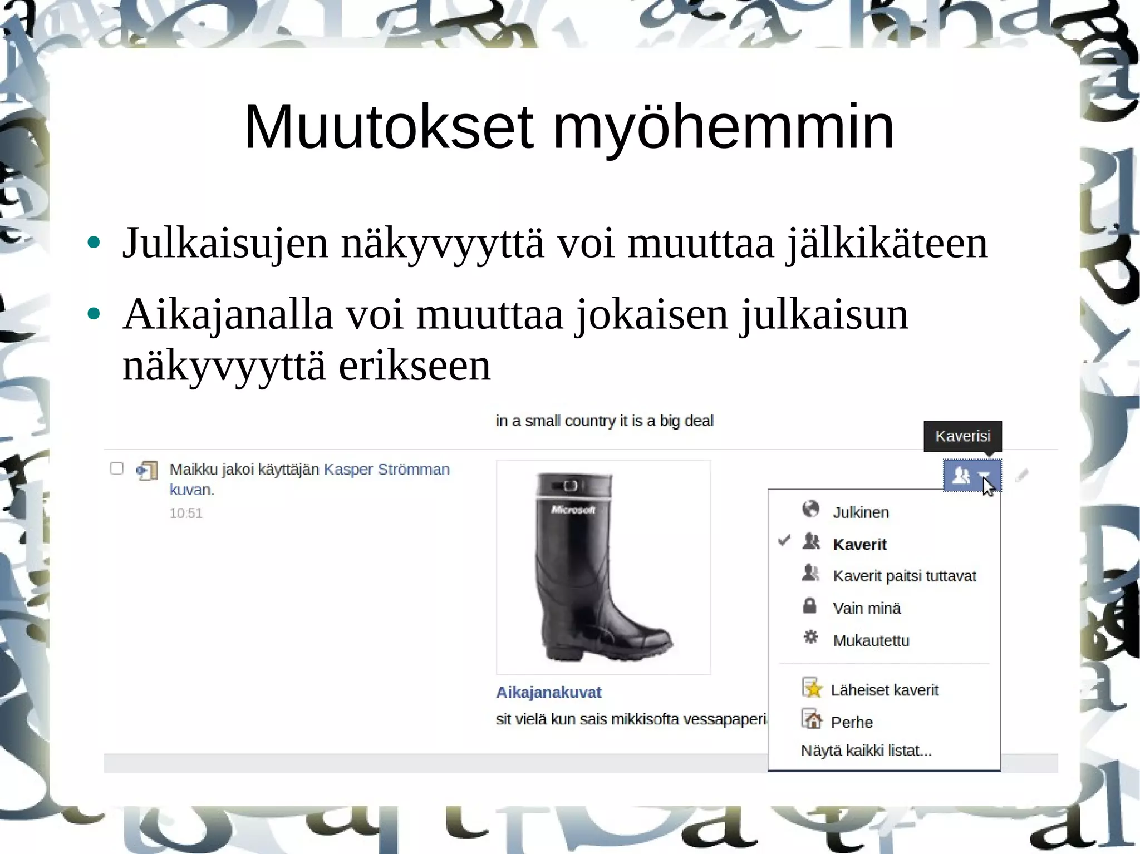Click the caption 'sit vielä kun sais mikkisofta vessapaperi'
The height and width of the screenshot is (854, 1140).
tap(631, 719)
